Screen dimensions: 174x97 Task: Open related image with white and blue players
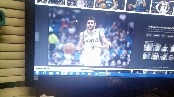coord(147,56)
